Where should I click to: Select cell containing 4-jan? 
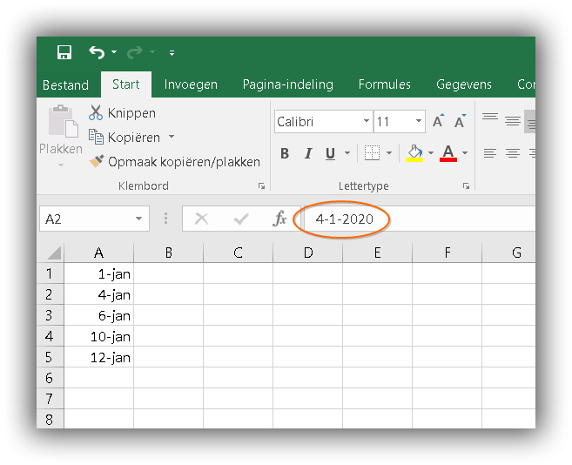pos(99,294)
